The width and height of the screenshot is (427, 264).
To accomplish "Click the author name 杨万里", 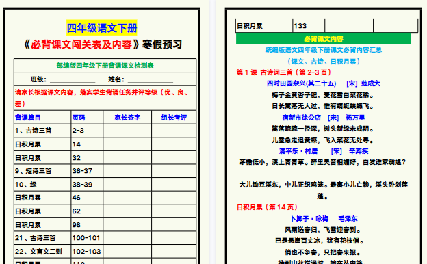I will 355,118.
